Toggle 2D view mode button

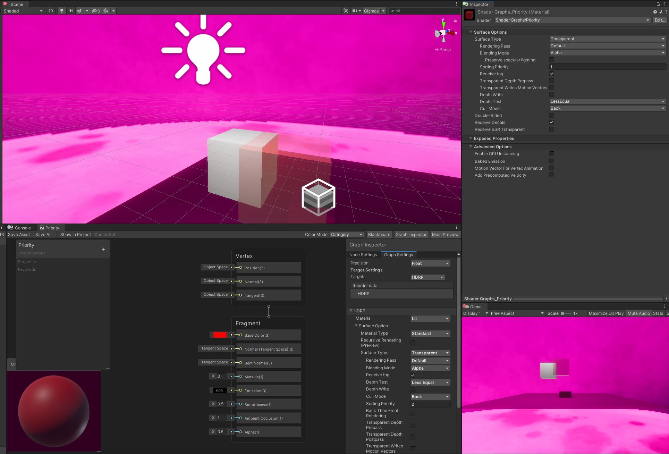click(51, 11)
